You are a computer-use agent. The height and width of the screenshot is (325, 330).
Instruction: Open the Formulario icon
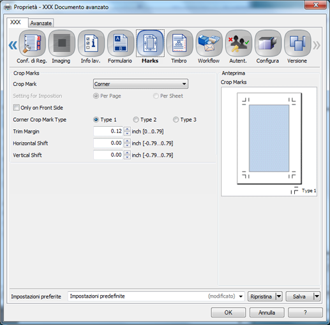tap(121, 43)
